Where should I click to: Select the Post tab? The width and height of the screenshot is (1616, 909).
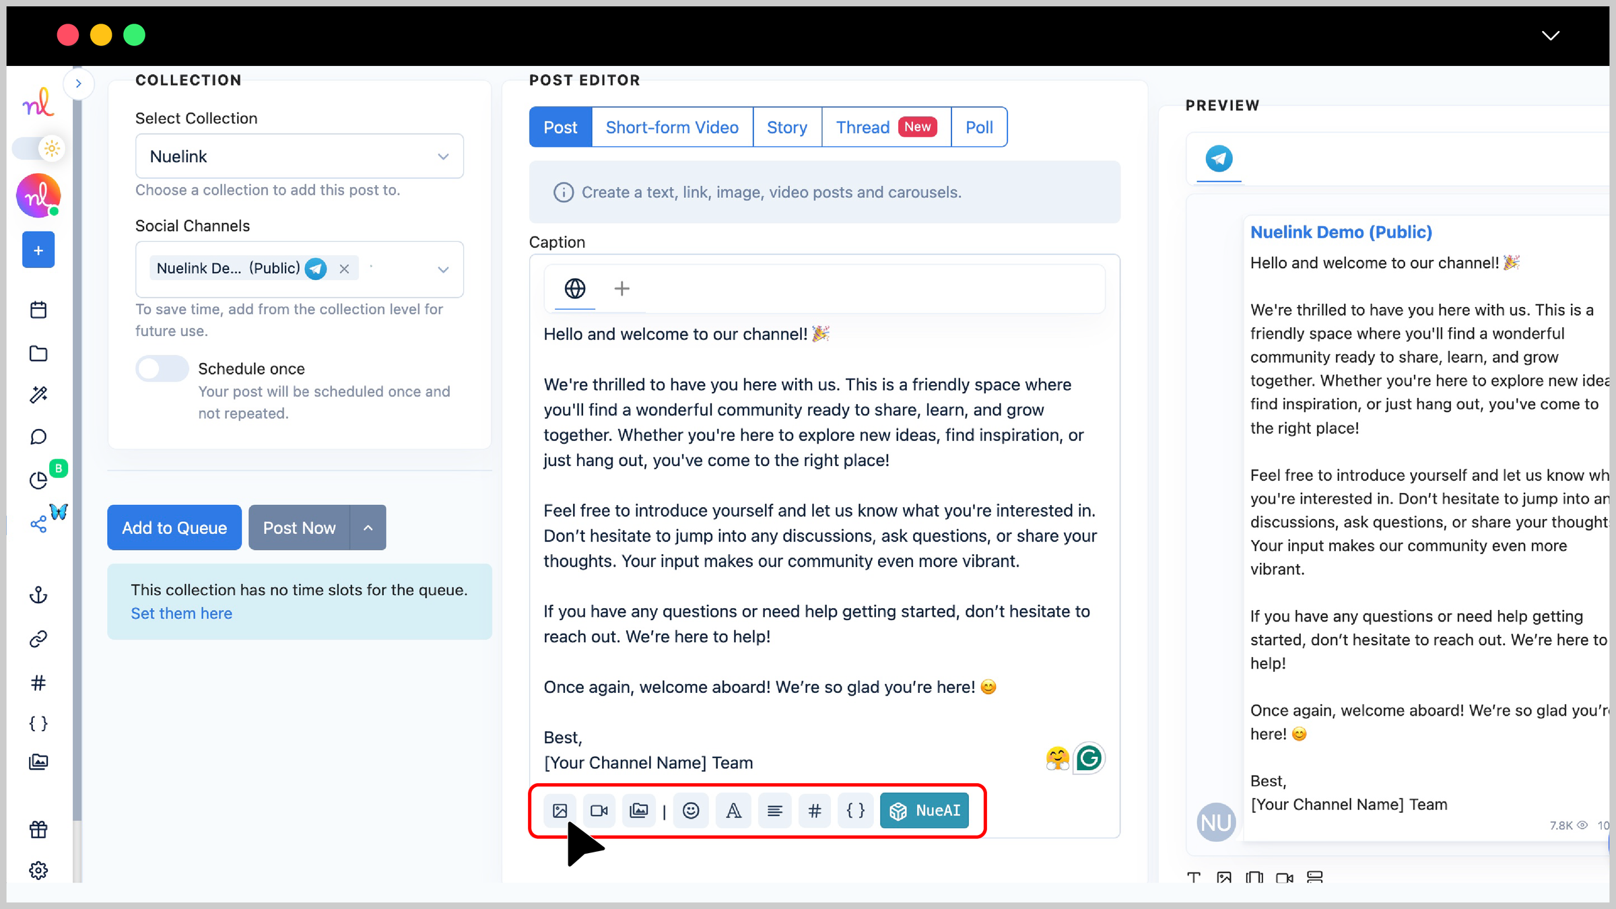[x=560, y=127]
